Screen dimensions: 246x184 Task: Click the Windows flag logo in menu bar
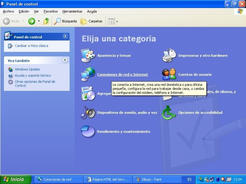pyautogui.click(x=240, y=11)
